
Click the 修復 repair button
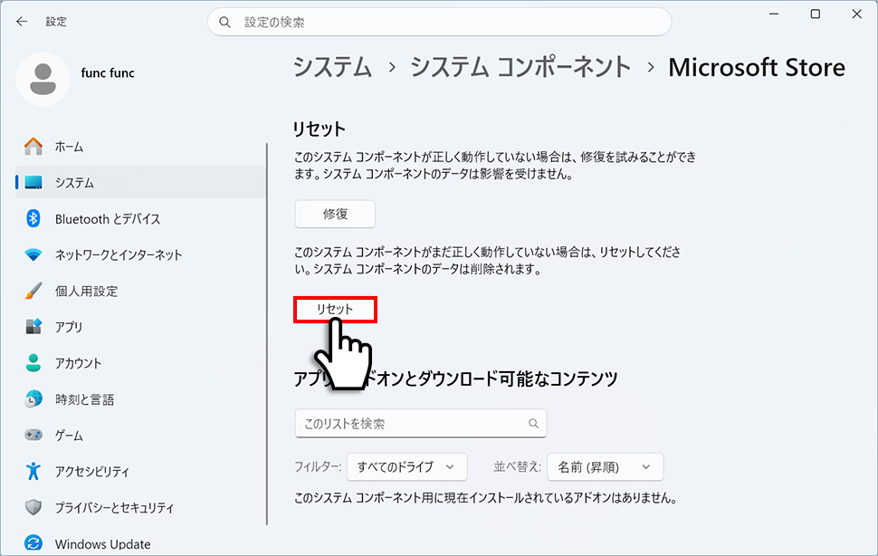(x=335, y=214)
